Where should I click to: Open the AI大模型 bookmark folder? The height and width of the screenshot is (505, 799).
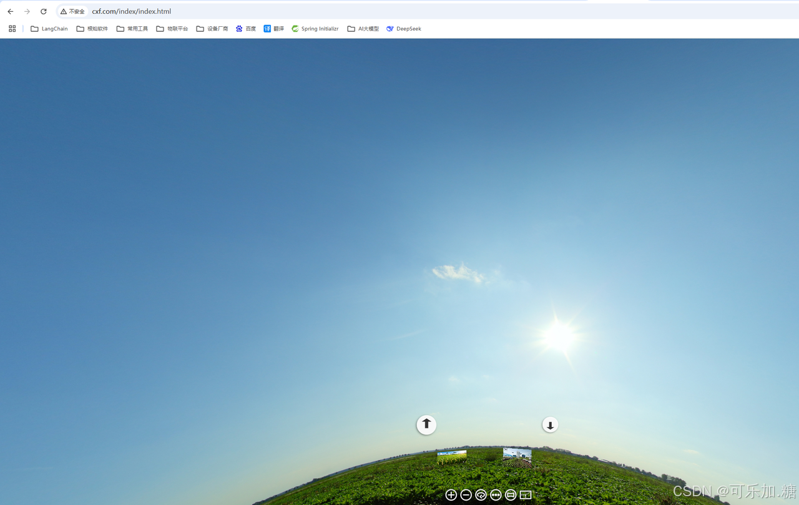point(363,29)
